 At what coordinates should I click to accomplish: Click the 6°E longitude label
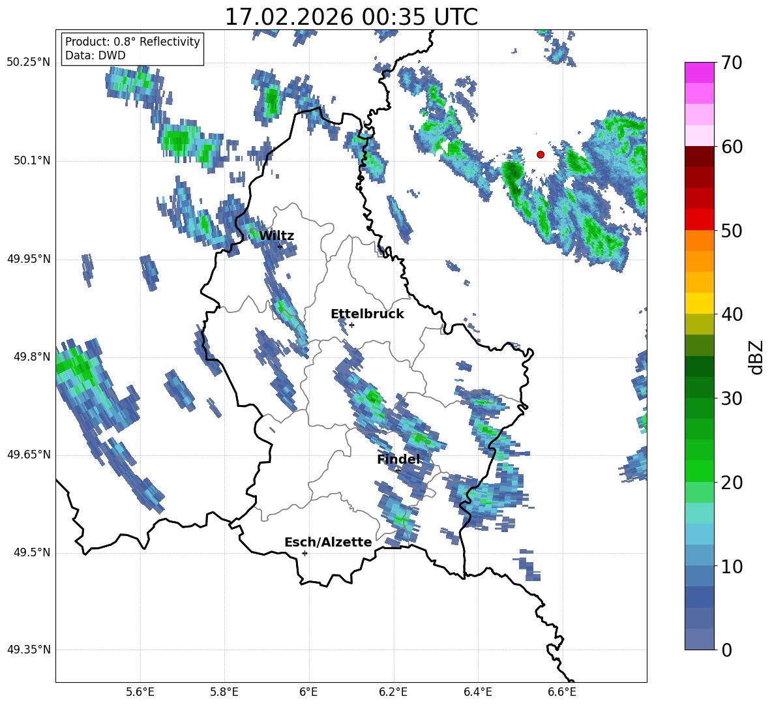(x=308, y=692)
